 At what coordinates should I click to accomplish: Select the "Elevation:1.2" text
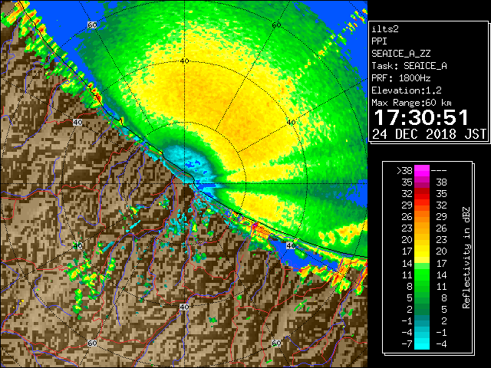click(x=407, y=90)
